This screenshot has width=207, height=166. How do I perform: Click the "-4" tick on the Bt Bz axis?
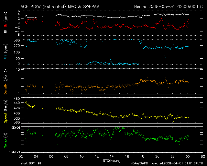point(17,31)
